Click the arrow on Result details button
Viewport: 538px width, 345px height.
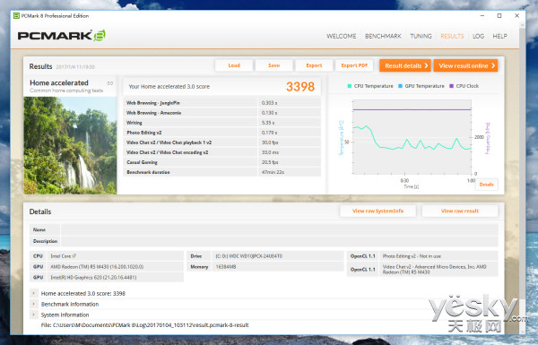point(426,65)
